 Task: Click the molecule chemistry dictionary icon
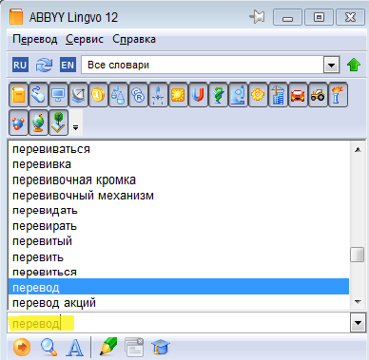(19, 123)
